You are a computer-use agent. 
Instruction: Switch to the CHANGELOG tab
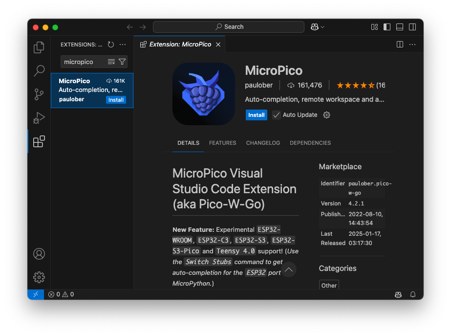[x=263, y=143]
